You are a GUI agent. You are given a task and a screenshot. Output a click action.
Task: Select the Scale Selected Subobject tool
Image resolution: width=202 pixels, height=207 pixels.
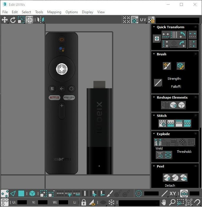[21, 20]
